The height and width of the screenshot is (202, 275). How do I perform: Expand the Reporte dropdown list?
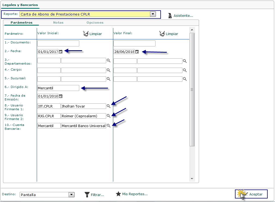153,14
